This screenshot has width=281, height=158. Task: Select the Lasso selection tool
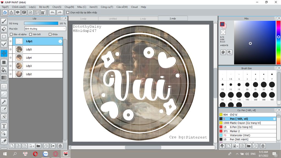4,94
